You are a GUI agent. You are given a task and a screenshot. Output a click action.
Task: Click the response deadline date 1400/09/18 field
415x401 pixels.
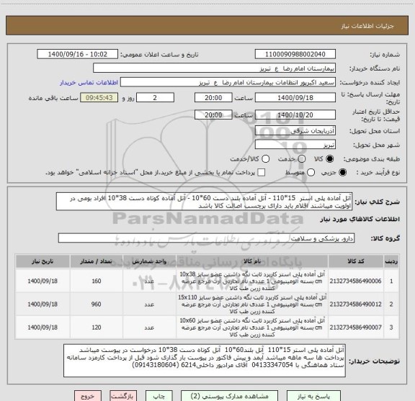click(x=295, y=98)
